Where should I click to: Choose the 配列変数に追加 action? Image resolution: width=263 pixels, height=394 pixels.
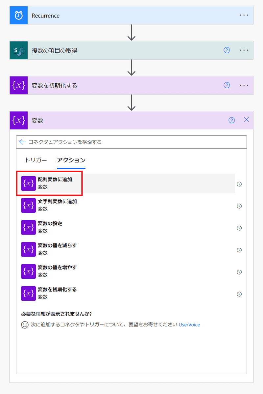pos(55,183)
